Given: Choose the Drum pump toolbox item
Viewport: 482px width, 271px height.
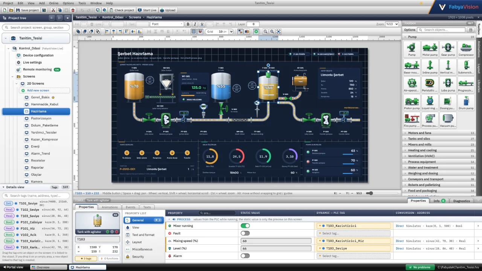Looking at the screenshot, I should click(x=466, y=102).
